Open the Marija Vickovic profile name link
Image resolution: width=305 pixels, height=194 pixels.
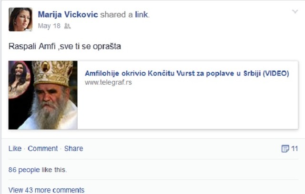tap(68, 15)
